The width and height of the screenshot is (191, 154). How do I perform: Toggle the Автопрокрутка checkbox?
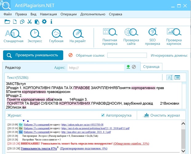(103, 115)
